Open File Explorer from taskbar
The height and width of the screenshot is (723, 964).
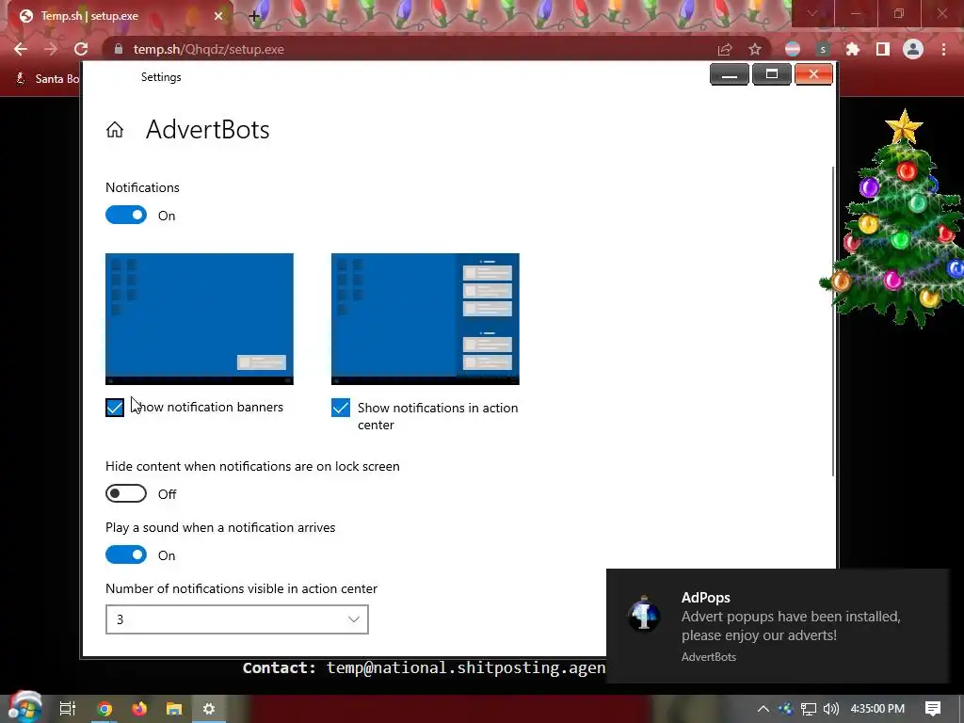174,709
